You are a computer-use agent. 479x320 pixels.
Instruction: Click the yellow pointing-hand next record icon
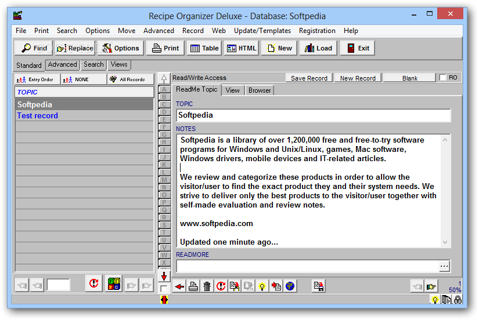tap(431, 286)
